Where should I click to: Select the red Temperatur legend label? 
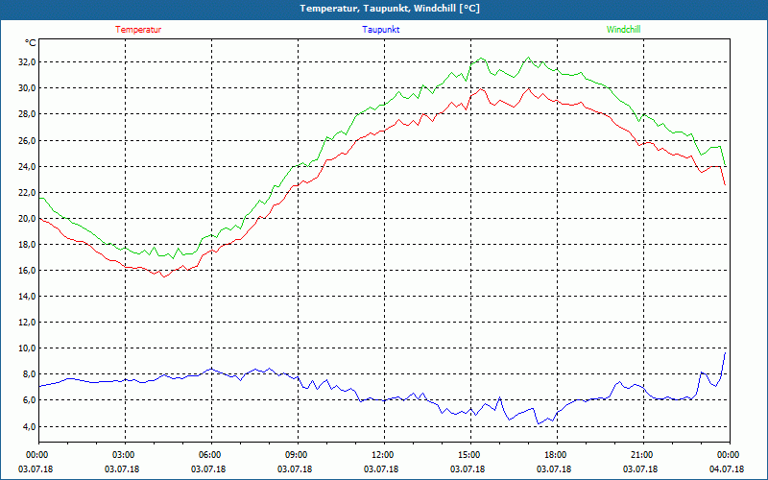[138, 30]
